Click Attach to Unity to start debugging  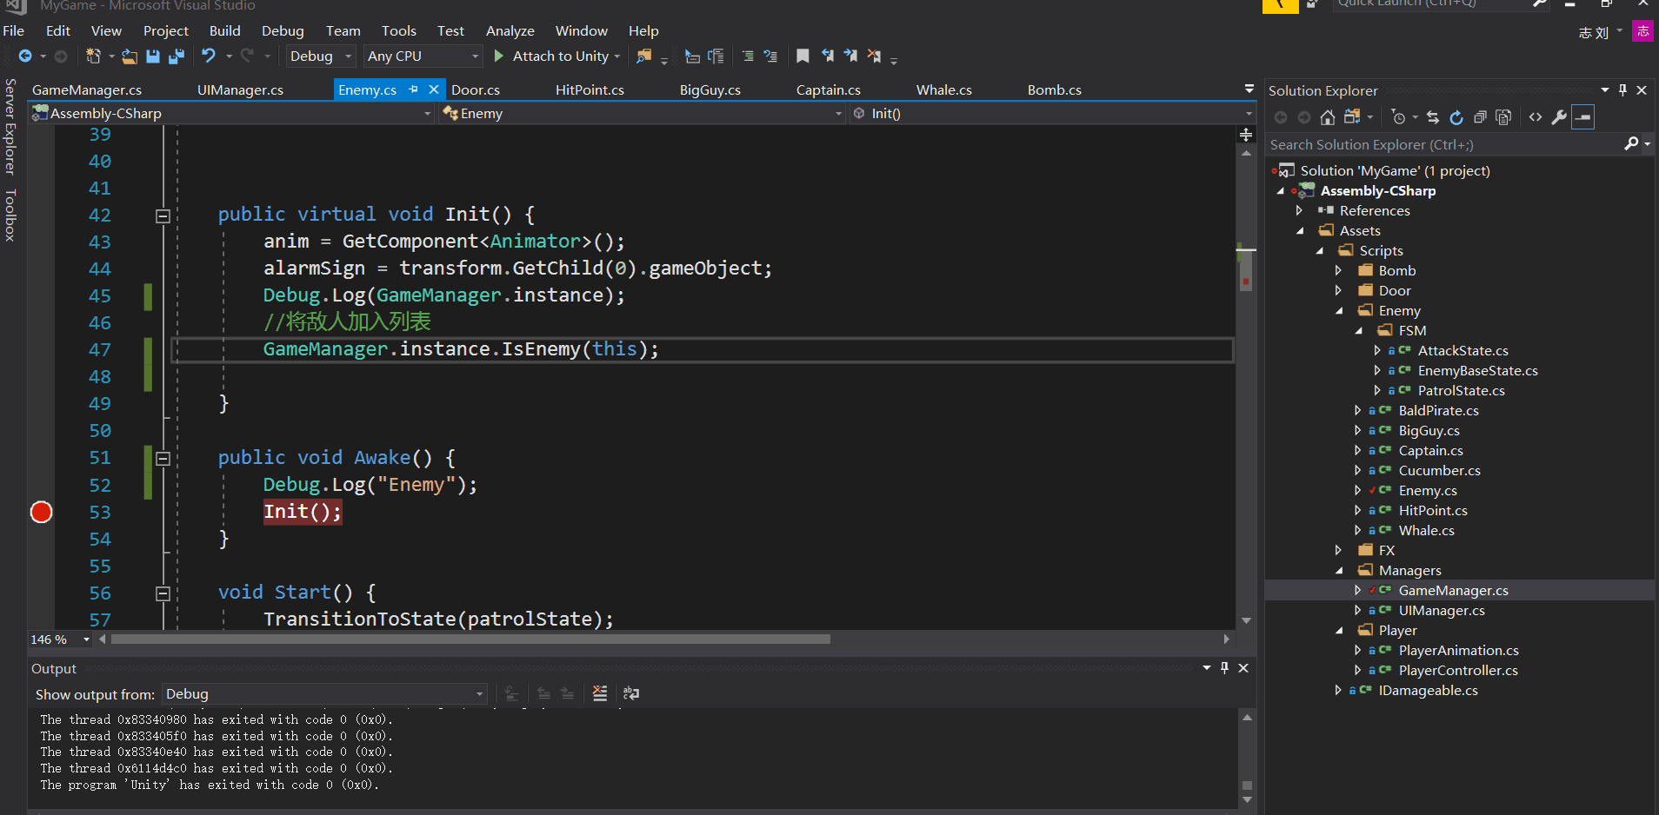[556, 56]
